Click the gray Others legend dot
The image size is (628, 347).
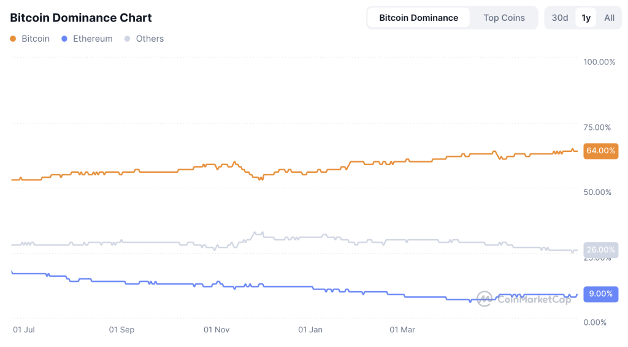tap(128, 39)
